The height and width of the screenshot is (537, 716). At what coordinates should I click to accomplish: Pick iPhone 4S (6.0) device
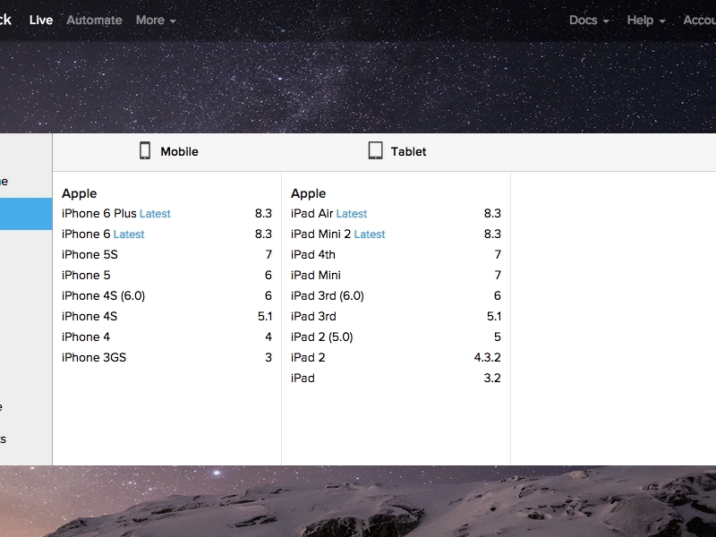pyautogui.click(x=103, y=296)
